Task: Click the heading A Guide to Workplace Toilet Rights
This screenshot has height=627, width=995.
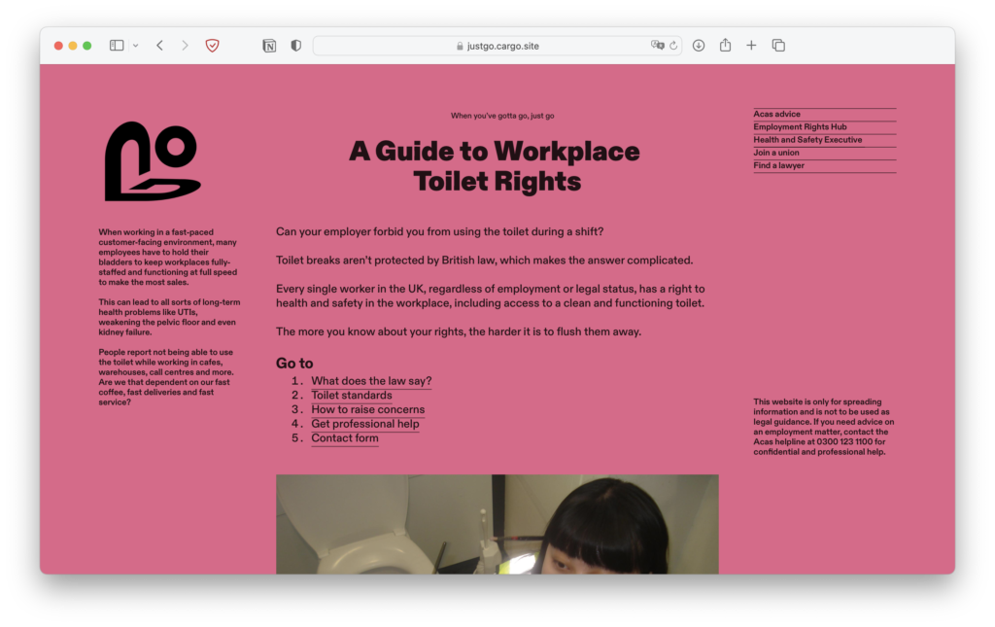Action: [x=495, y=166]
